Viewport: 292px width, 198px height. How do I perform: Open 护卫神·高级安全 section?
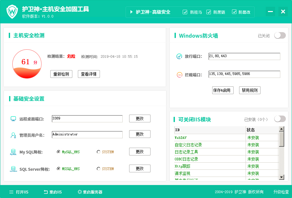coord(153,12)
